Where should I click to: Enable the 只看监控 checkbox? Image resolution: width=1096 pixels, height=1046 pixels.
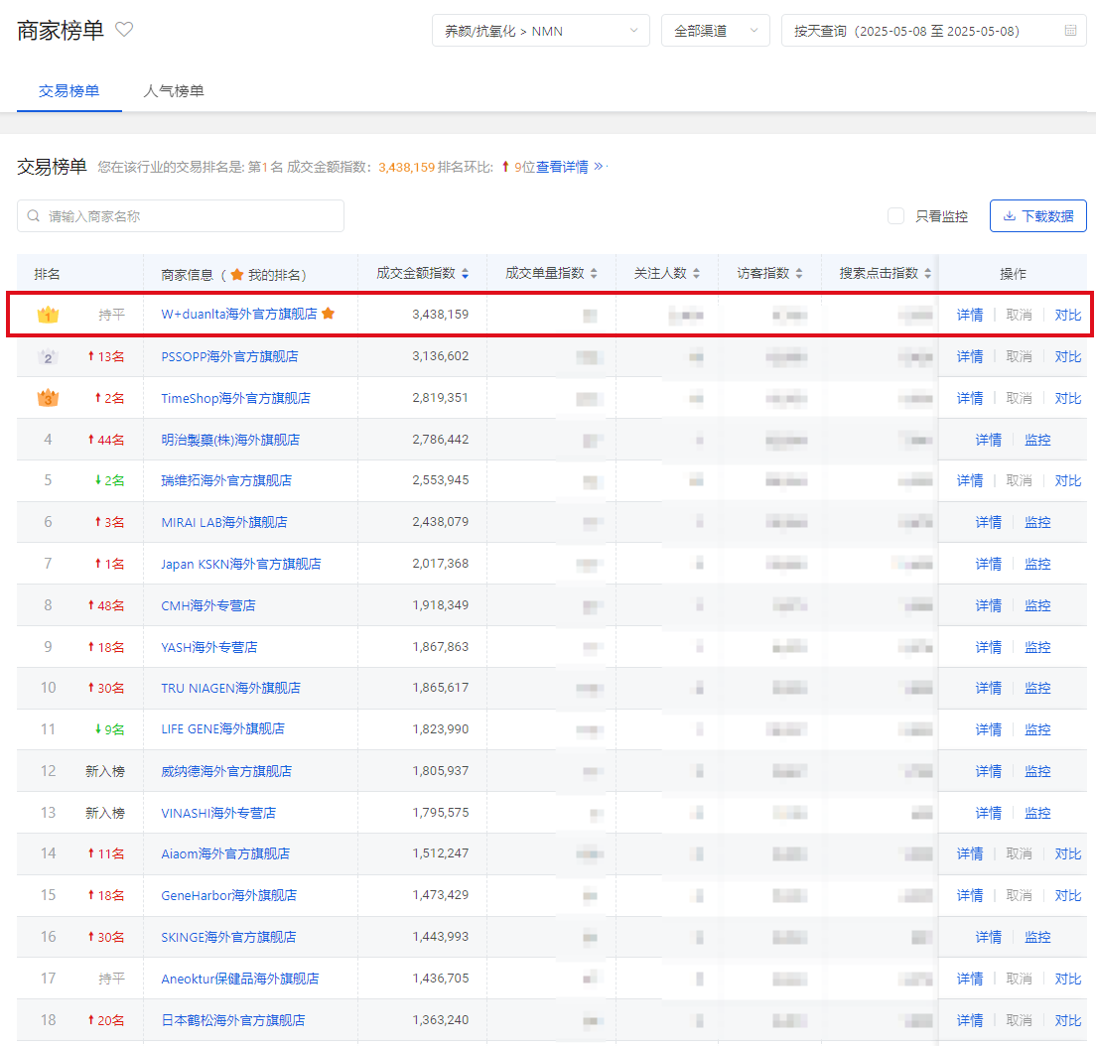point(895,216)
